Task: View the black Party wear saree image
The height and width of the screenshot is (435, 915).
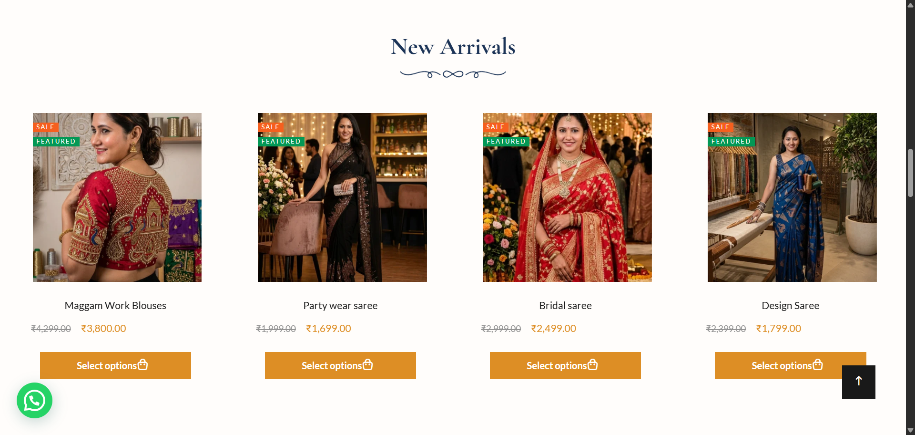Action: tap(342, 197)
